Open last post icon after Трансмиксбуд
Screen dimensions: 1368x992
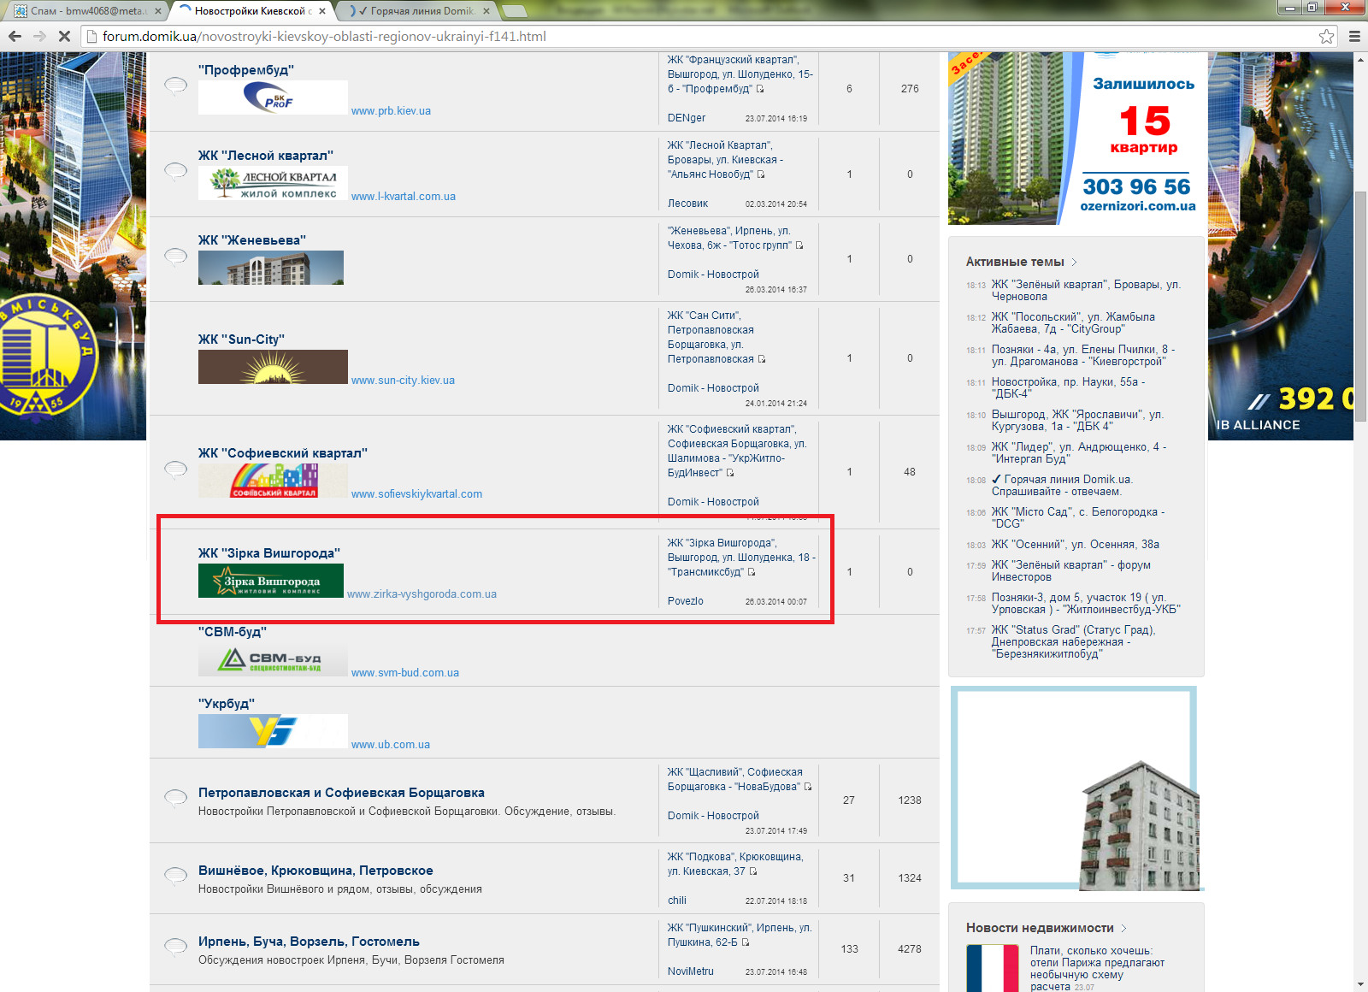coord(752,572)
